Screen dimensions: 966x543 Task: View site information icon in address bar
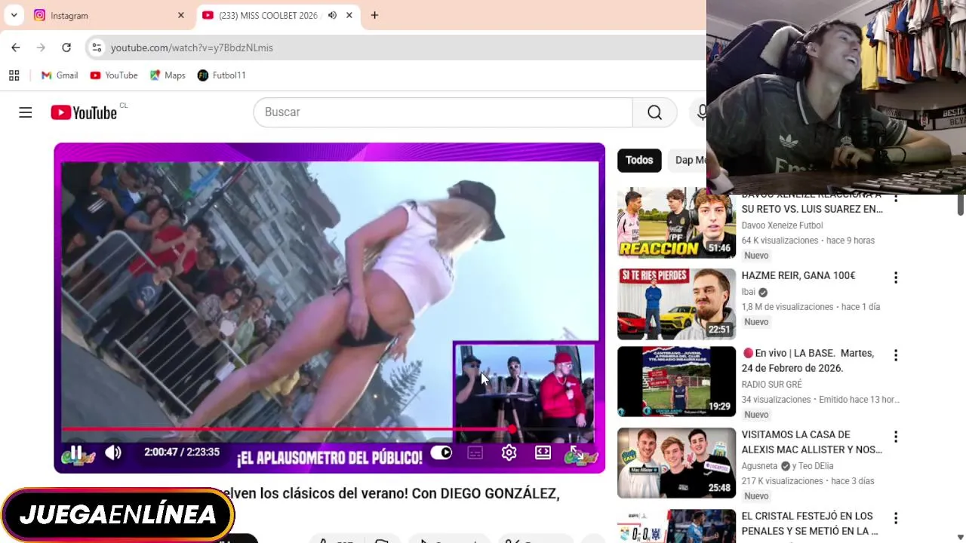click(x=97, y=48)
